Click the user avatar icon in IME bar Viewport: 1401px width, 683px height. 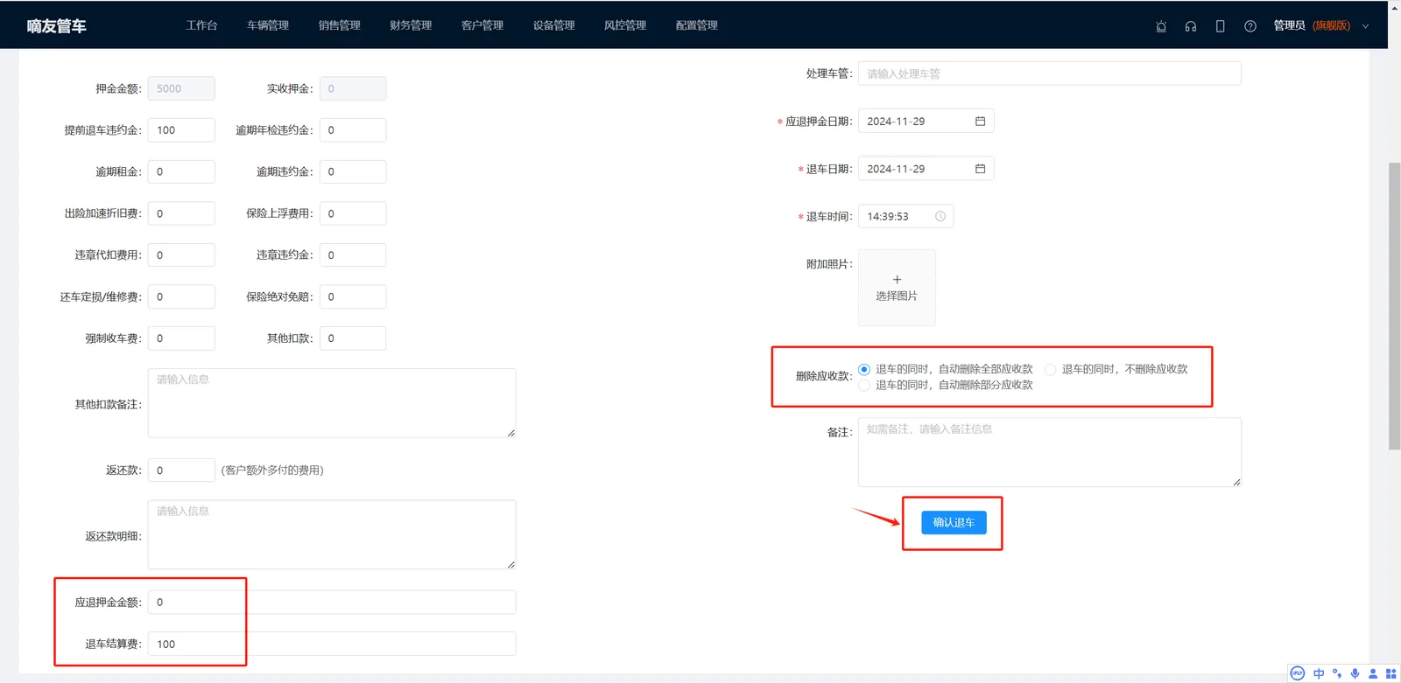[x=1373, y=673]
